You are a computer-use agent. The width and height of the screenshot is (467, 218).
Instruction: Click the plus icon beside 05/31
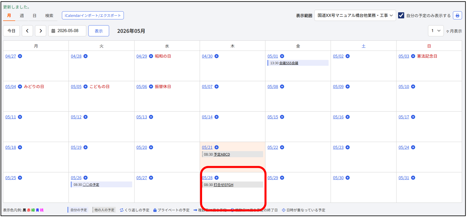click(x=413, y=178)
